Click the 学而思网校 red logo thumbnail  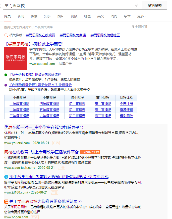point(15,58)
